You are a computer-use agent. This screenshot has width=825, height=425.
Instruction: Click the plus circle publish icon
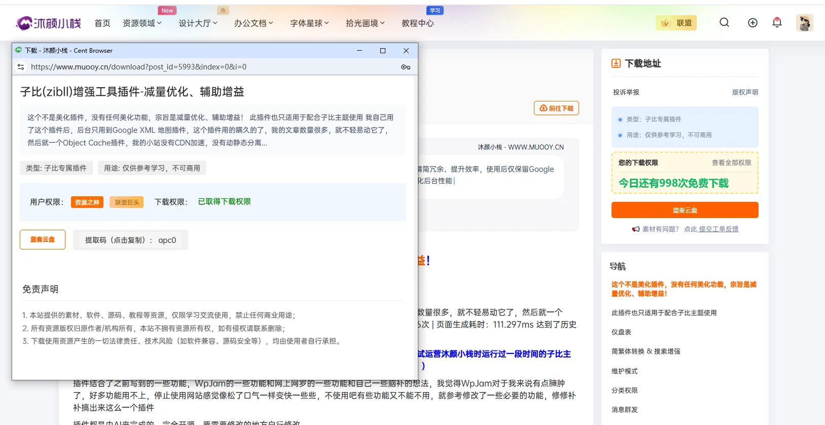coord(752,22)
